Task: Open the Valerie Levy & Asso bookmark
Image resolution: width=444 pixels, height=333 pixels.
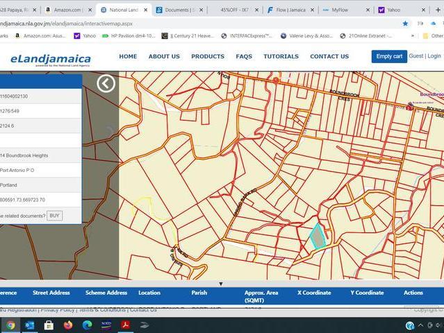Action: [306, 35]
